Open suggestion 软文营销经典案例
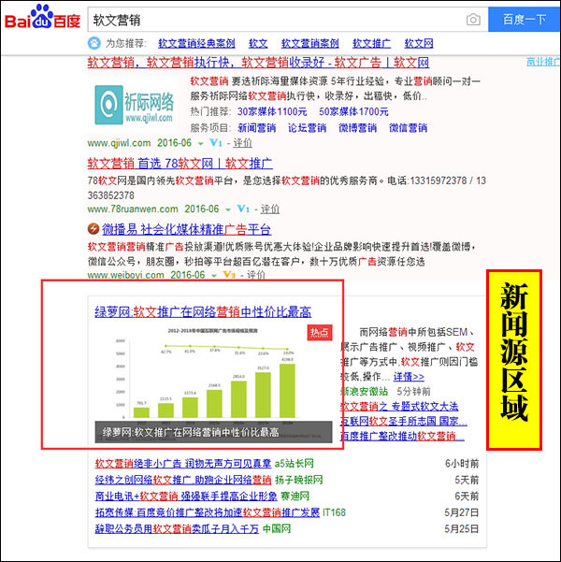This screenshot has height=562, width=561. coord(196,43)
